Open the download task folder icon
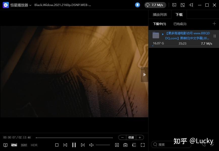 click(156, 35)
